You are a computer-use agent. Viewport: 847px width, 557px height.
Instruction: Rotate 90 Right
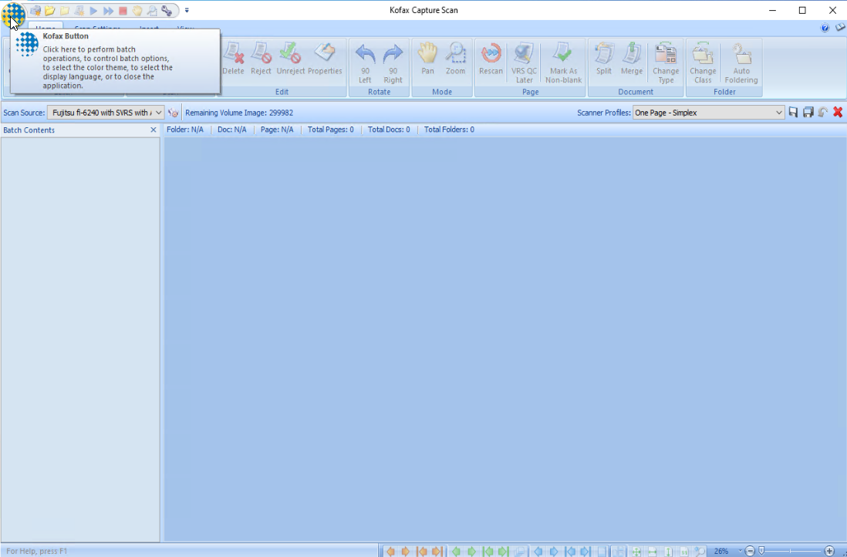(x=393, y=63)
